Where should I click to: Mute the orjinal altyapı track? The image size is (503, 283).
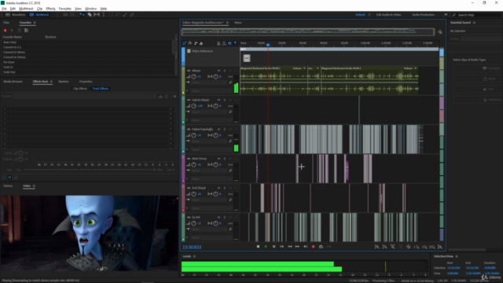point(218,100)
